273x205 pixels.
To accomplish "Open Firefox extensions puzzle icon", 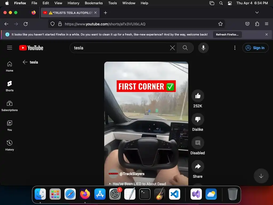I will coord(257,24).
